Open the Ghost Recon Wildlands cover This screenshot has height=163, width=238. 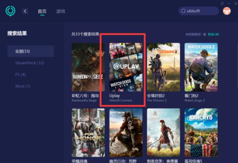click(126, 133)
